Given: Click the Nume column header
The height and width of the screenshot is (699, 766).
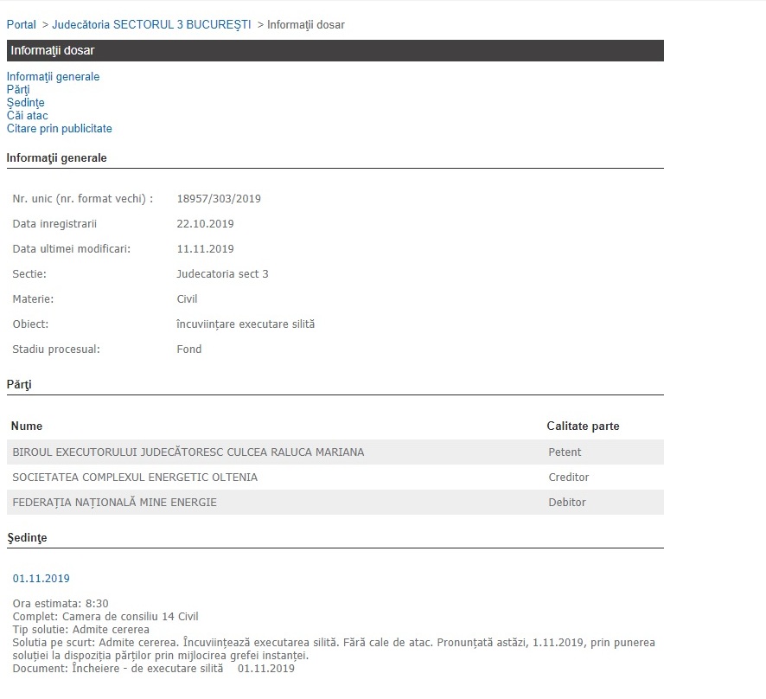Looking at the screenshot, I should coord(27,426).
